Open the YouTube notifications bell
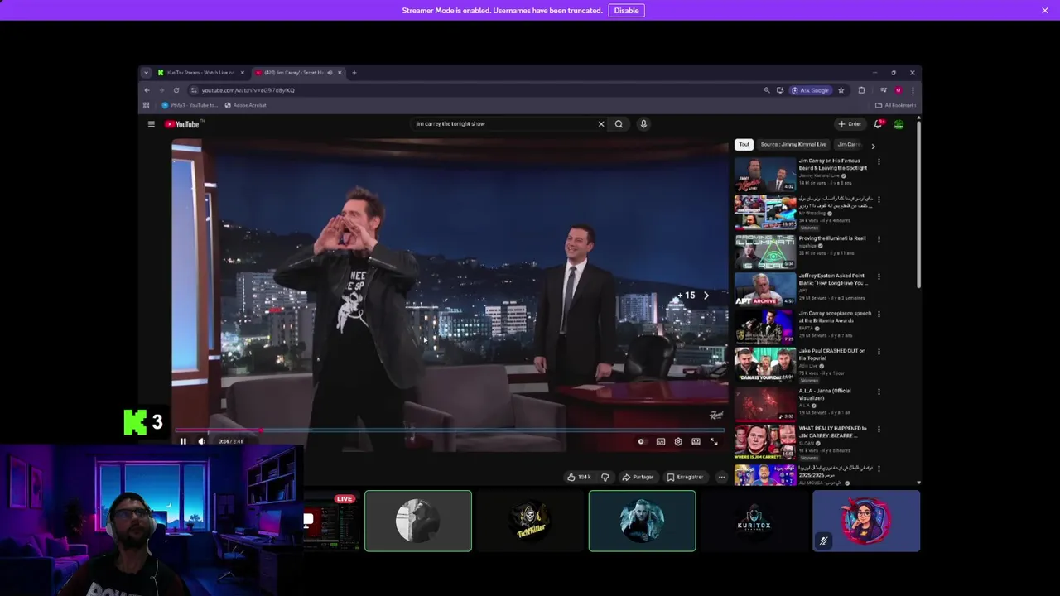This screenshot has height=596, width=1060. pyautogui.click(x=879, y=124)
